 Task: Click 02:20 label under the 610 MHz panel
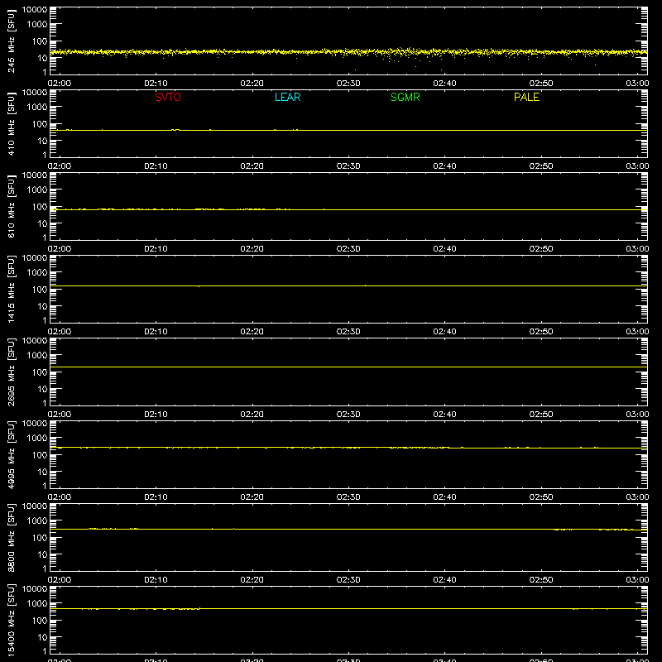pos(252,249)
